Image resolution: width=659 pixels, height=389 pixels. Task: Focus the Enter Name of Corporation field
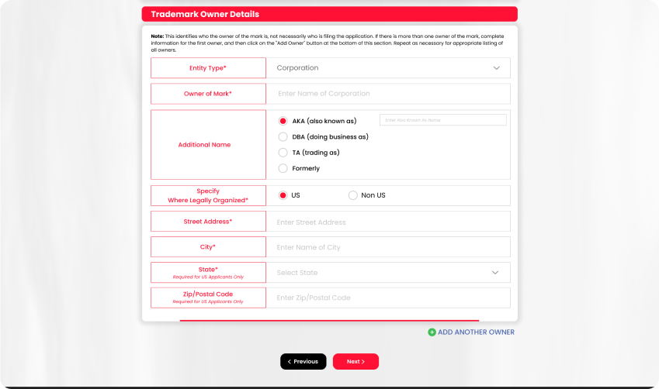(x=388, y=94)
